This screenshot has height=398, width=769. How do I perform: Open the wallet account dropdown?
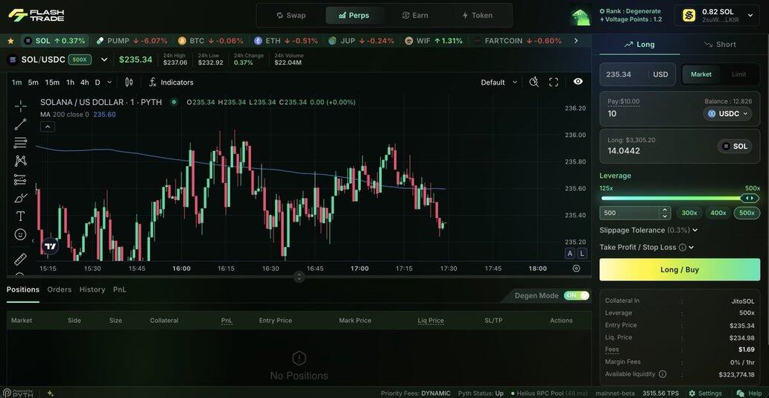(x=750, y=15)
